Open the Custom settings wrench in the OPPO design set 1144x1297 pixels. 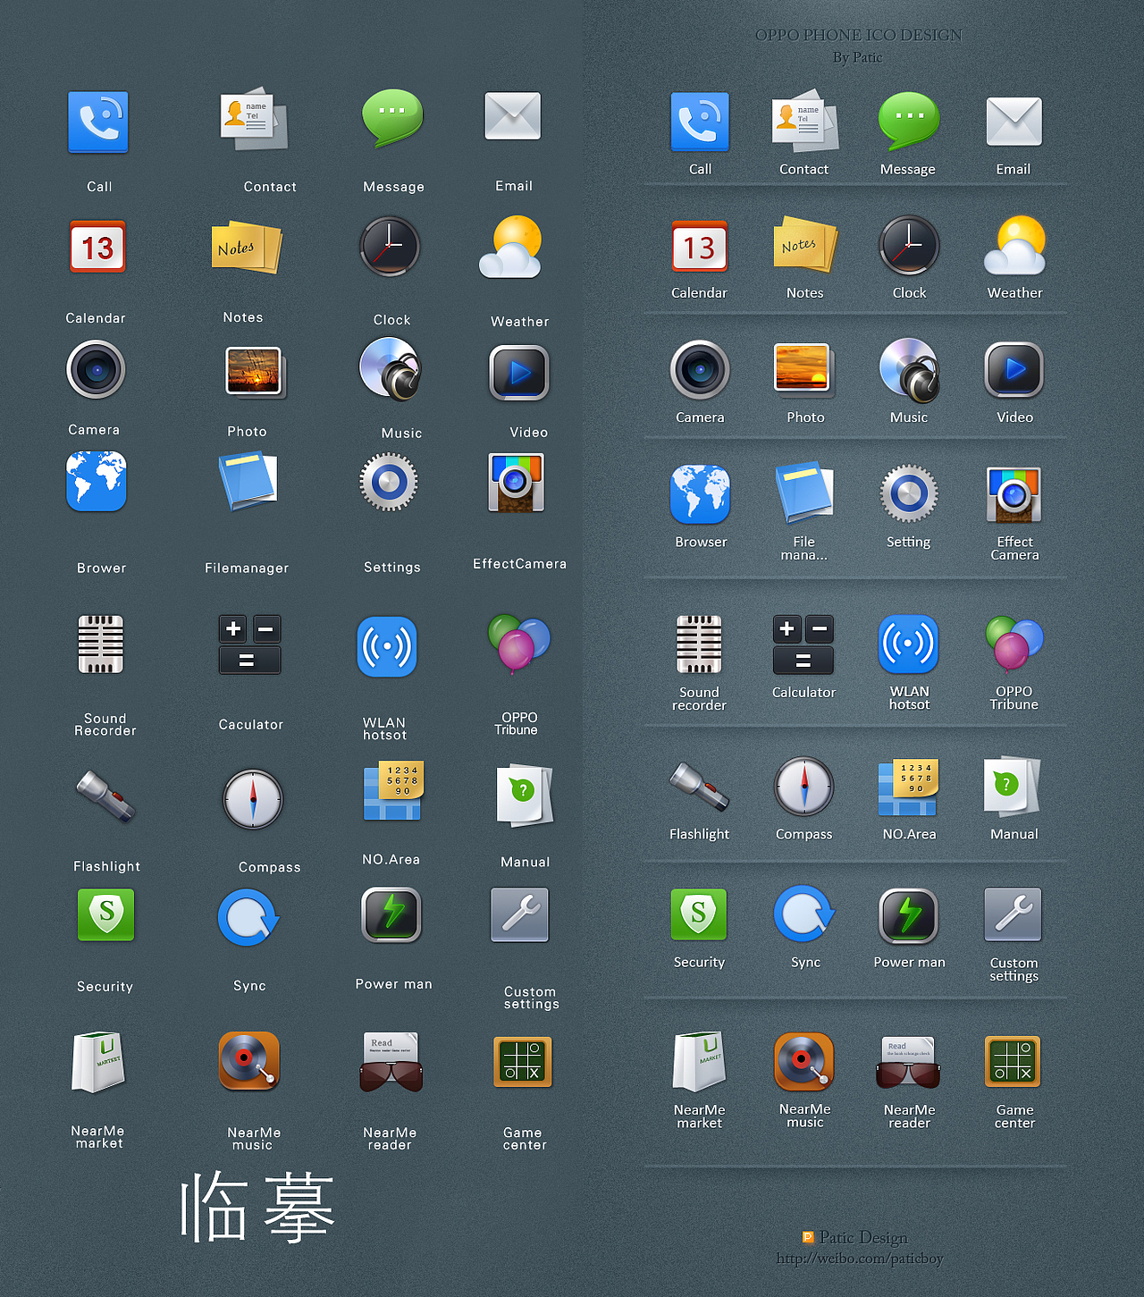(1014, 914)
